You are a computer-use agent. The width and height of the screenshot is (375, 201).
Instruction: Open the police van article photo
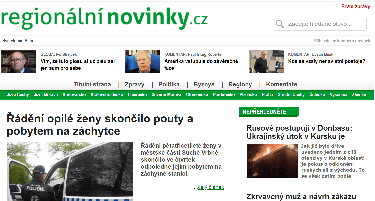[70, 172]
